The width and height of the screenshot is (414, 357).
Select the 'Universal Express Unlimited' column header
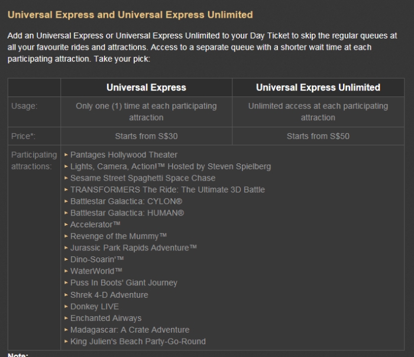318,88
